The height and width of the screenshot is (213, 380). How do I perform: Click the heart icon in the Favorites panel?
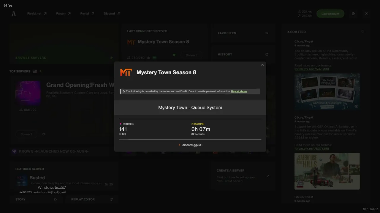pyautogui.click(x=267, y=33)
